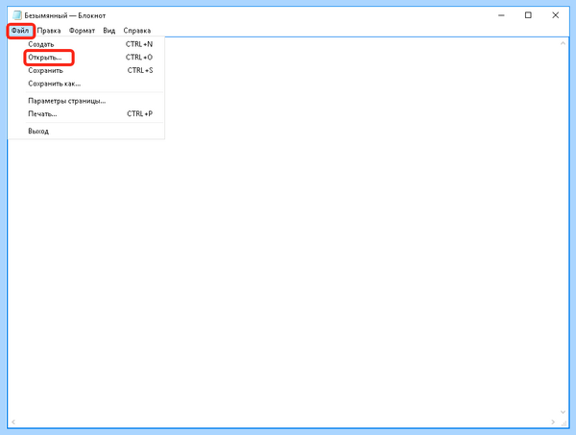
Task: Open the Вид menu
Action: point(109,31)
